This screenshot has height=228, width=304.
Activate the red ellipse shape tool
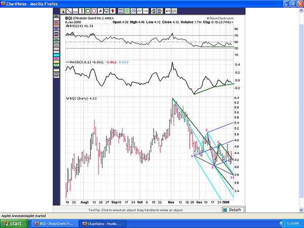(x=94, y=10)
